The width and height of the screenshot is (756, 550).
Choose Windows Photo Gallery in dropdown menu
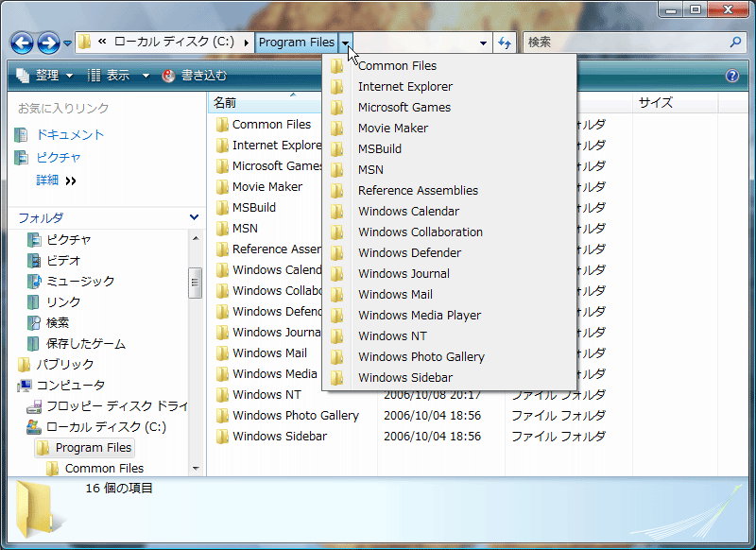[x=450, y=356]
